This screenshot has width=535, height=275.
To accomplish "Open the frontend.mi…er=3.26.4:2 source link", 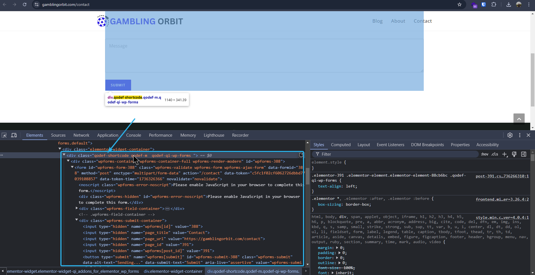I will click(502, 199).
